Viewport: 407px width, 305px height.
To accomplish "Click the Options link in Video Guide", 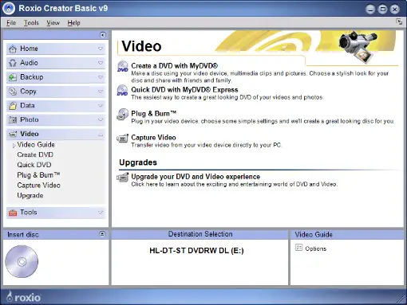I will tap(315, 248).
